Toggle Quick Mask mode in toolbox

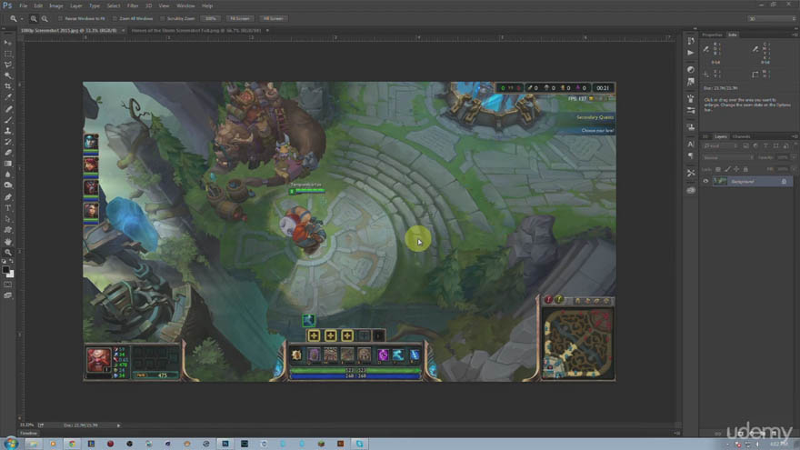[7, 285]
